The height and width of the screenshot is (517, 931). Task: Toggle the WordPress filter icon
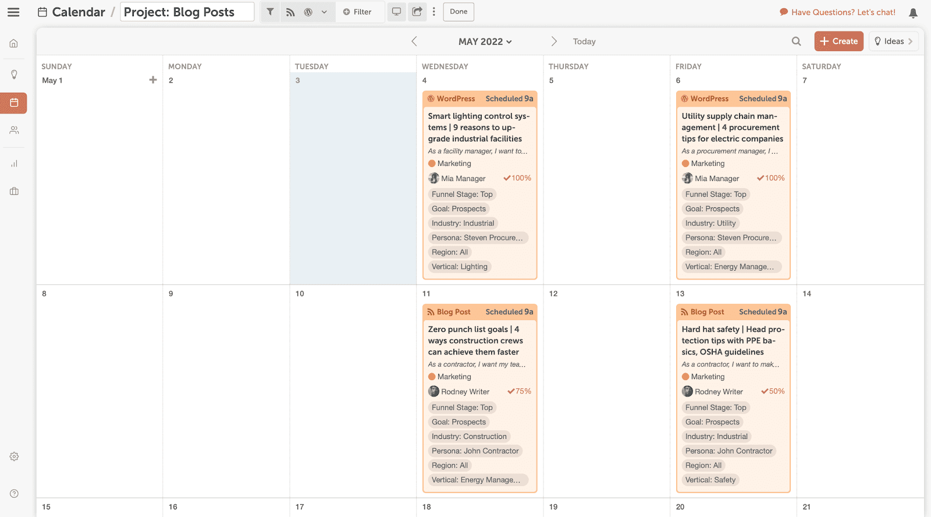point(308,12)
